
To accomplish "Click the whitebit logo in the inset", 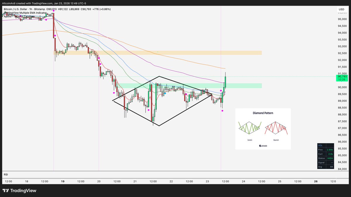I will [263, 145].
